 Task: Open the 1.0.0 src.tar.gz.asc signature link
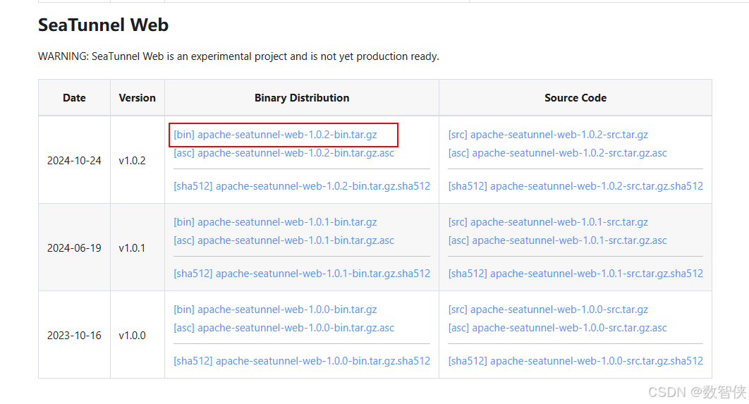click(x=557, y=328)
